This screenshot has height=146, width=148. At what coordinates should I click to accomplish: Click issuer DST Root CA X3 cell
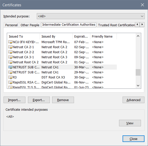point(53,77)
